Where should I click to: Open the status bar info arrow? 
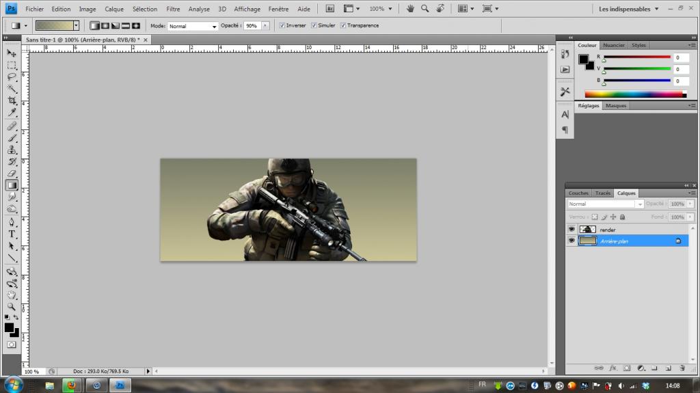pos(148,371)
